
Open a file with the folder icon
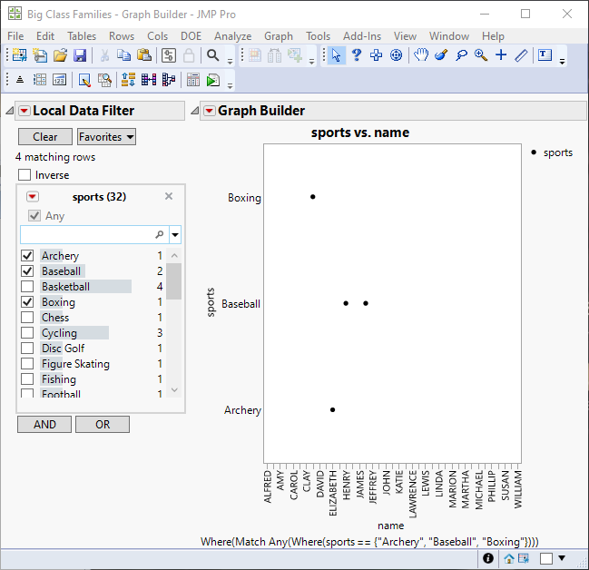pyautogui.click(x=60, y=55)
